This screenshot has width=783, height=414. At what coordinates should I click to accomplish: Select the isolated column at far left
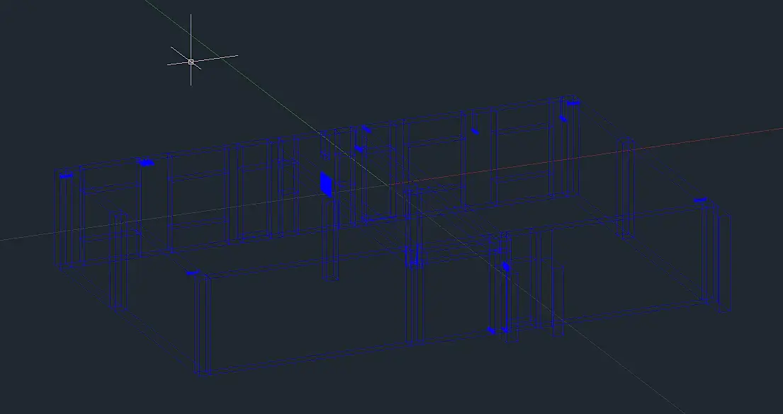118,261
